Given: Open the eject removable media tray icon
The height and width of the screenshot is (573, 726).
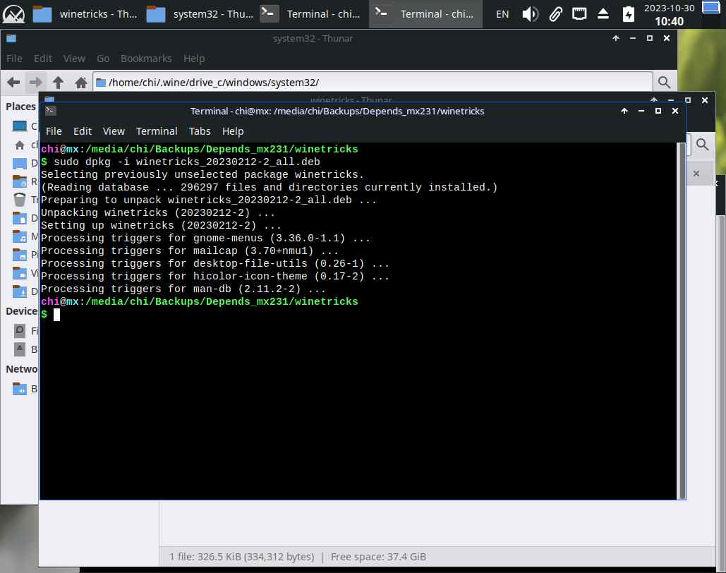Looking at the screenshot, I should 603,14.
